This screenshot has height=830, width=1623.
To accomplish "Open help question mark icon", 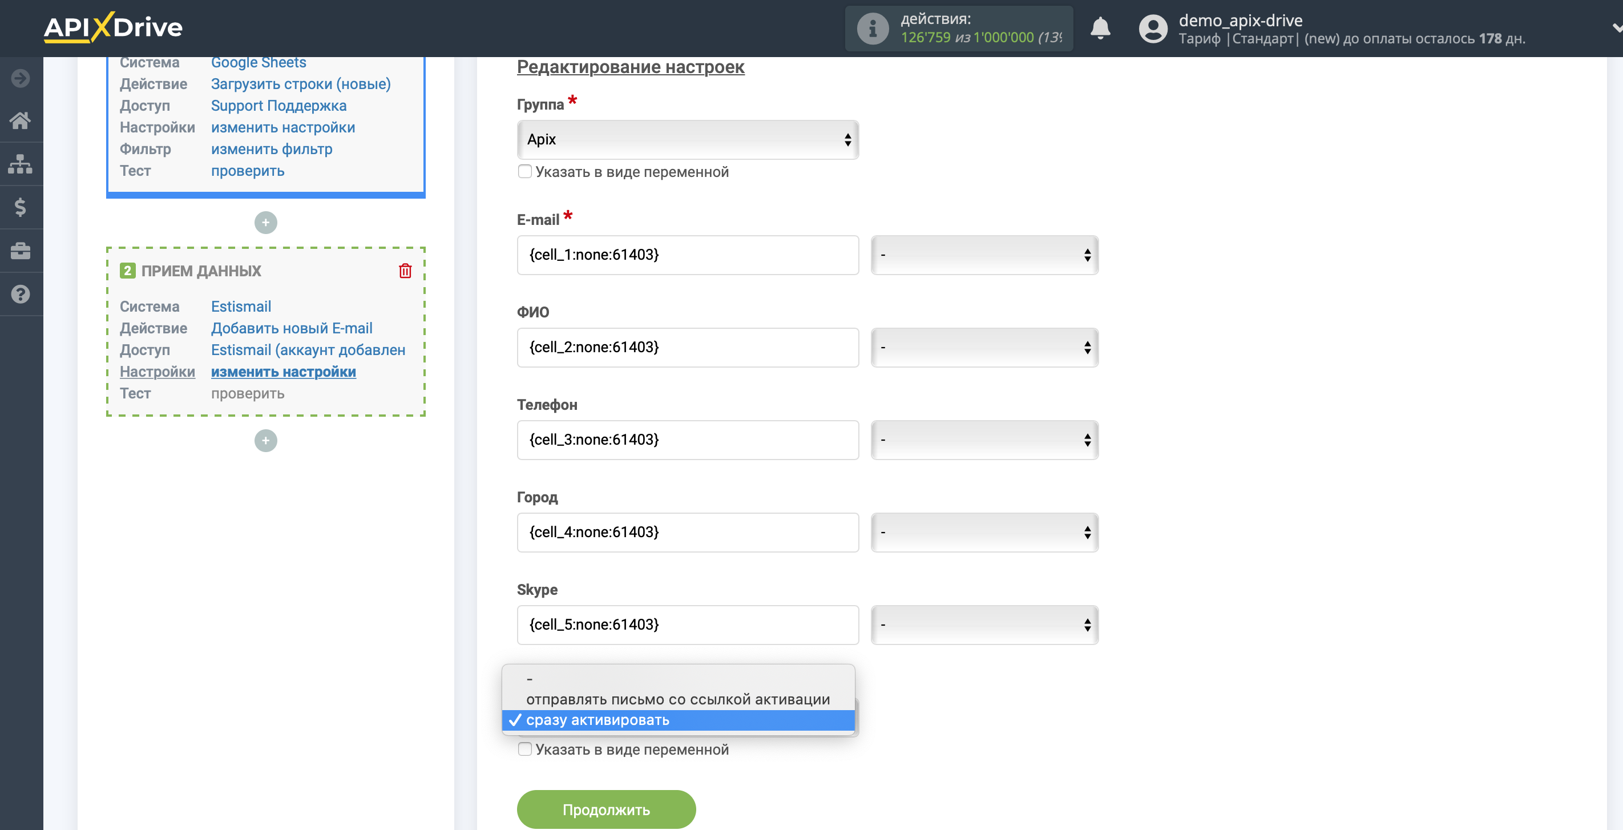I will (x=21, y=295).
